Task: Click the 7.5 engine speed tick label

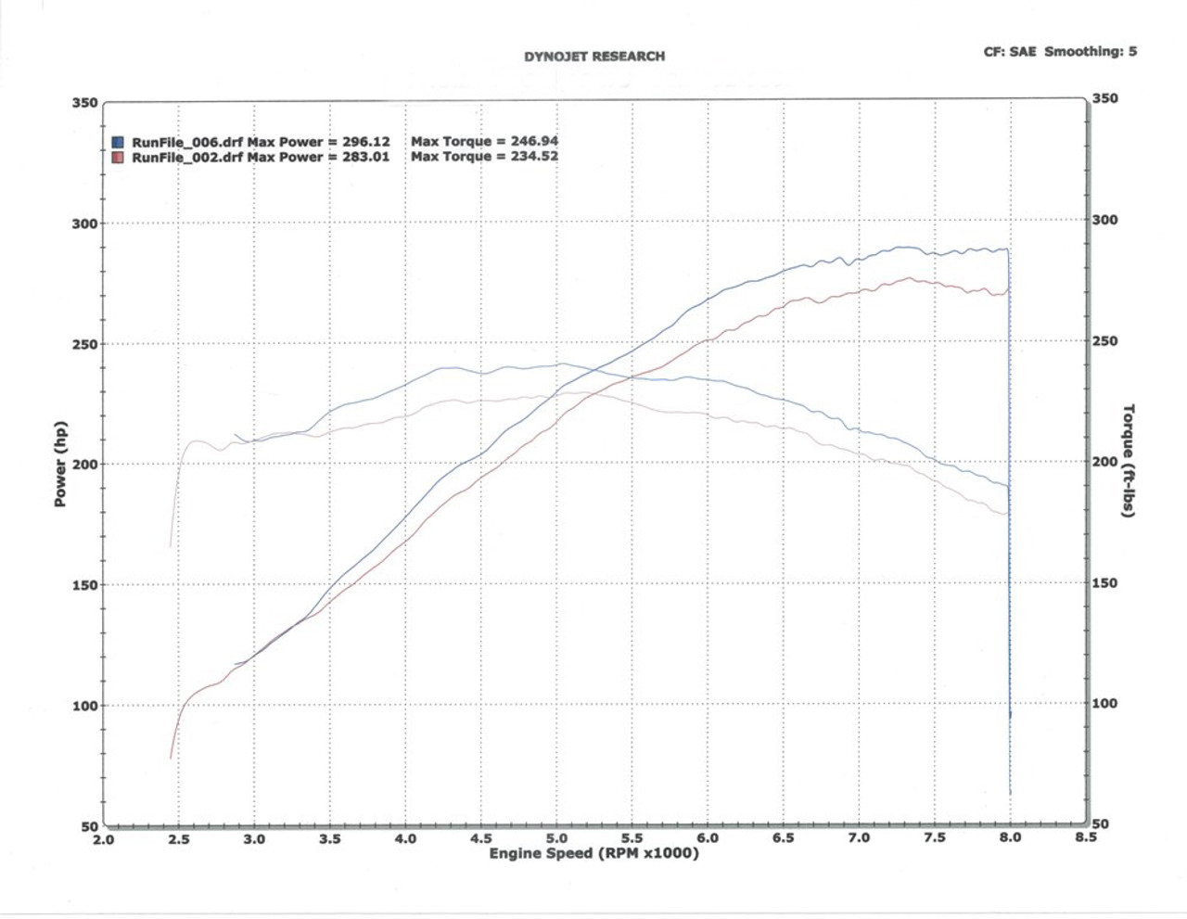Action: [x=935, y=837]
